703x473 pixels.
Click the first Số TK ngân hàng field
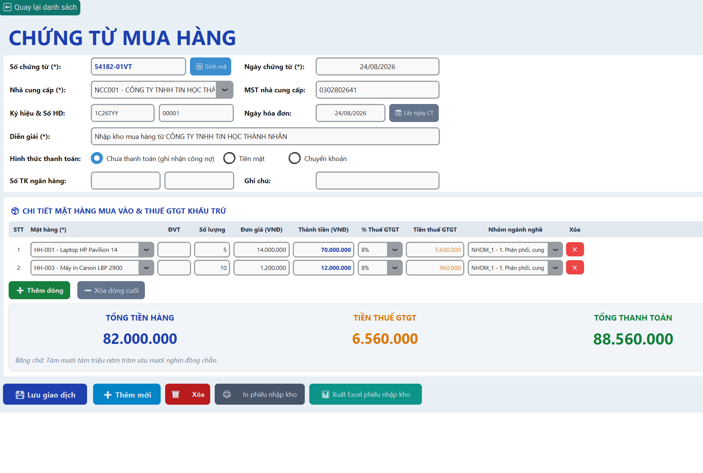(126, 181)
